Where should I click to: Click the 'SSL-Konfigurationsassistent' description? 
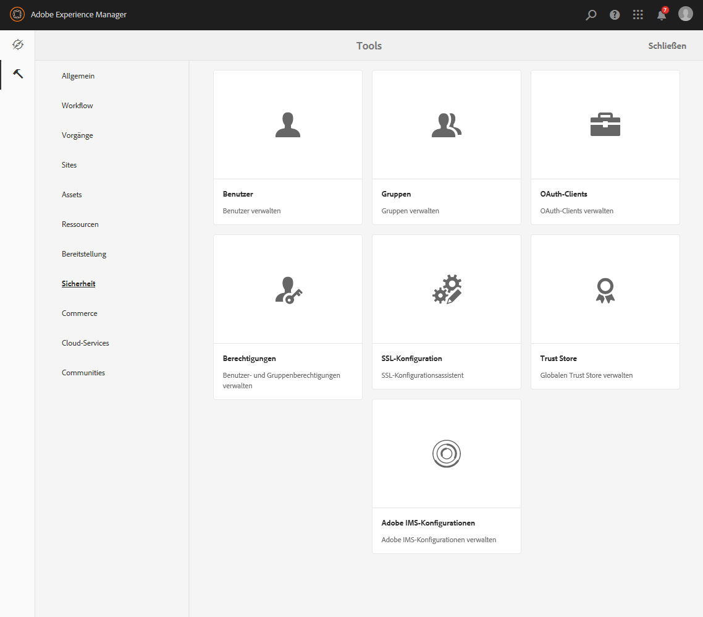422,375
